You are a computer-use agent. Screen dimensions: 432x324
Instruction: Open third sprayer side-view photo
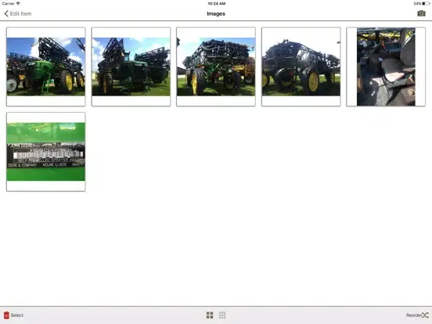pyautogui.click(x=216, y=67)
